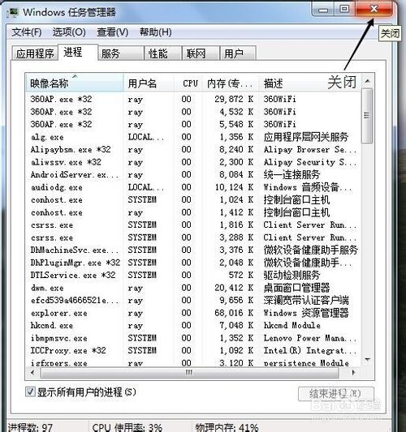Click the horizontal scrollbar right arrow
This screenshot has width=406, height=432.
pyautogui.click(x=353, y=373)
